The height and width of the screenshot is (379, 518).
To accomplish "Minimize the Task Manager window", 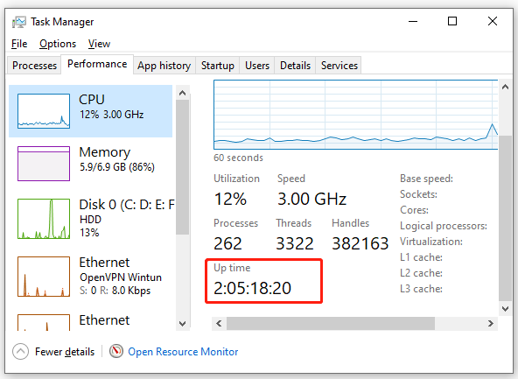I will [413, 22].
